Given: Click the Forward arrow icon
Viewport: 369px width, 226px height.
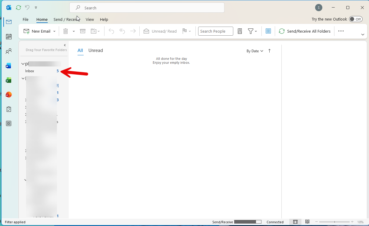Looking at the screenshot, I should click(x=133, y=31).
